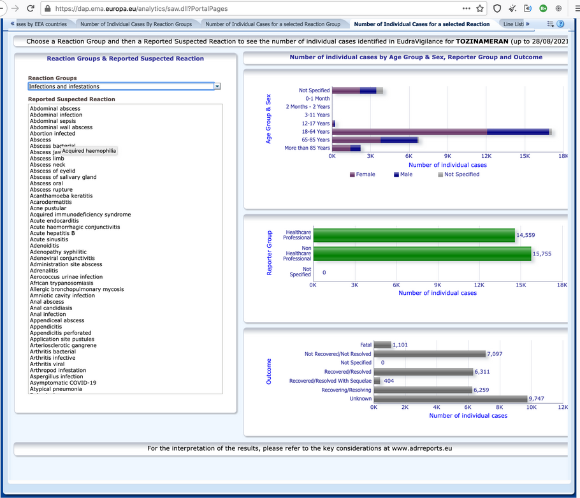580x498 pixels.
Task: Open the green B+ extension
Action: coord(543,8)
